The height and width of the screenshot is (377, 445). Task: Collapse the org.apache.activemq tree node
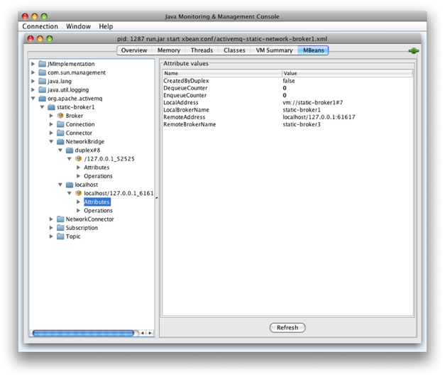point(33,99)
